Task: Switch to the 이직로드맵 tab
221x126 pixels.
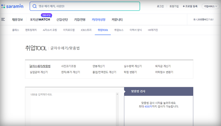Action: click(x=69, y=30)
